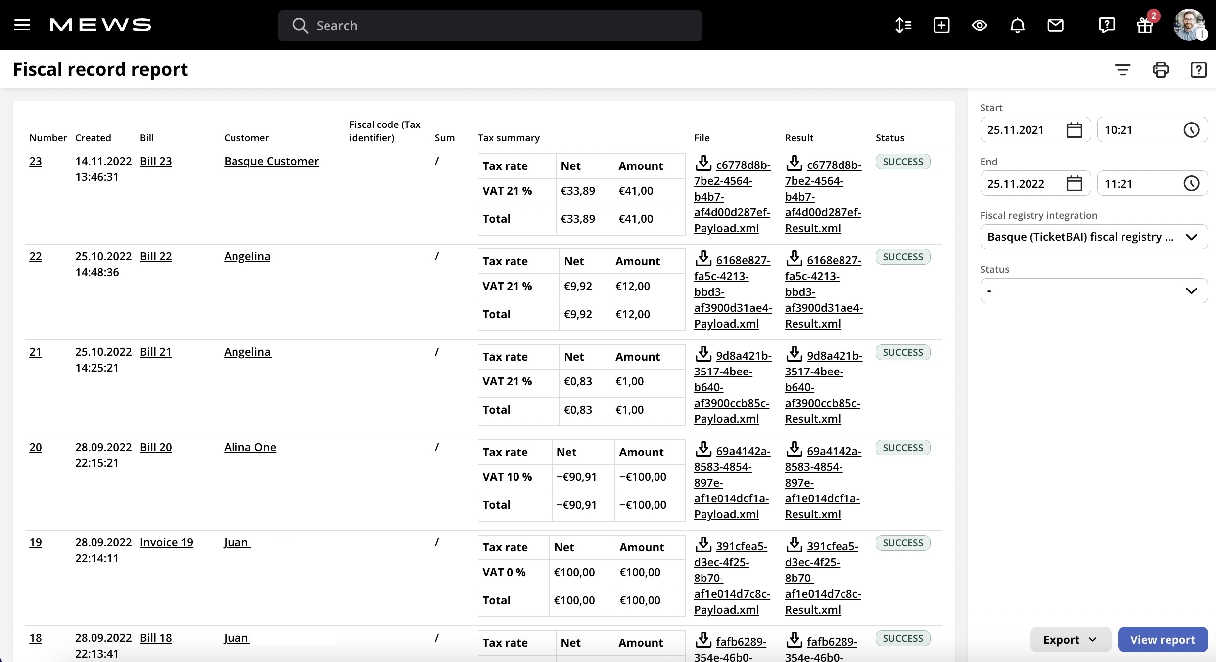
Task: Click the print report icon
Action: coord(1161,70)
